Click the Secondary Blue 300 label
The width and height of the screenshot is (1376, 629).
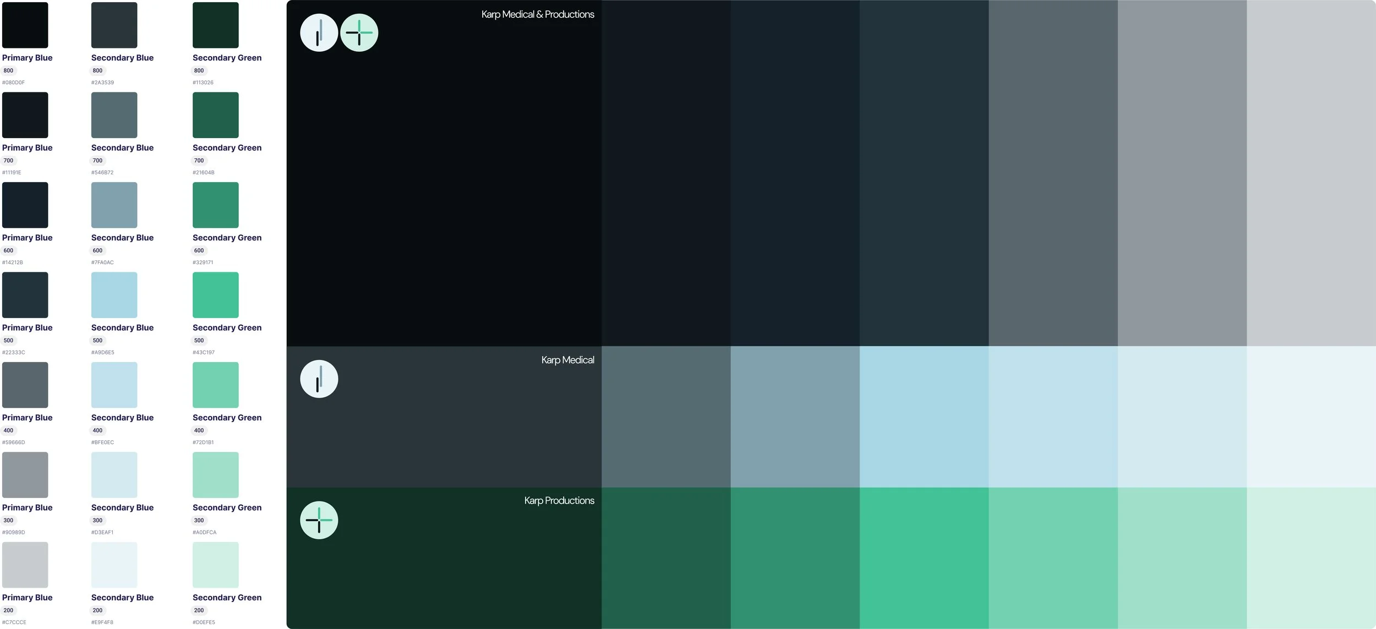(x=122, y=507)
